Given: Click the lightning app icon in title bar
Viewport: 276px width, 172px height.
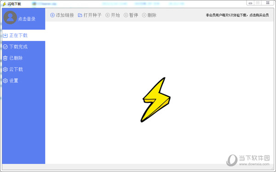Looking at the screenshot, I should [5, 4].
